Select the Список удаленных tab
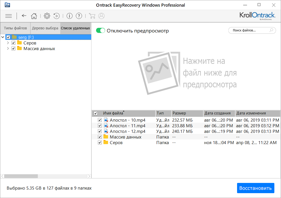 (x=75, y=28)
